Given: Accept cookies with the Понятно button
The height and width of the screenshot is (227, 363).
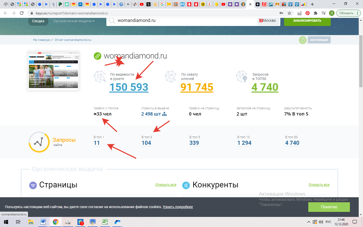Looking at the screenshot, I should point(329,207).
